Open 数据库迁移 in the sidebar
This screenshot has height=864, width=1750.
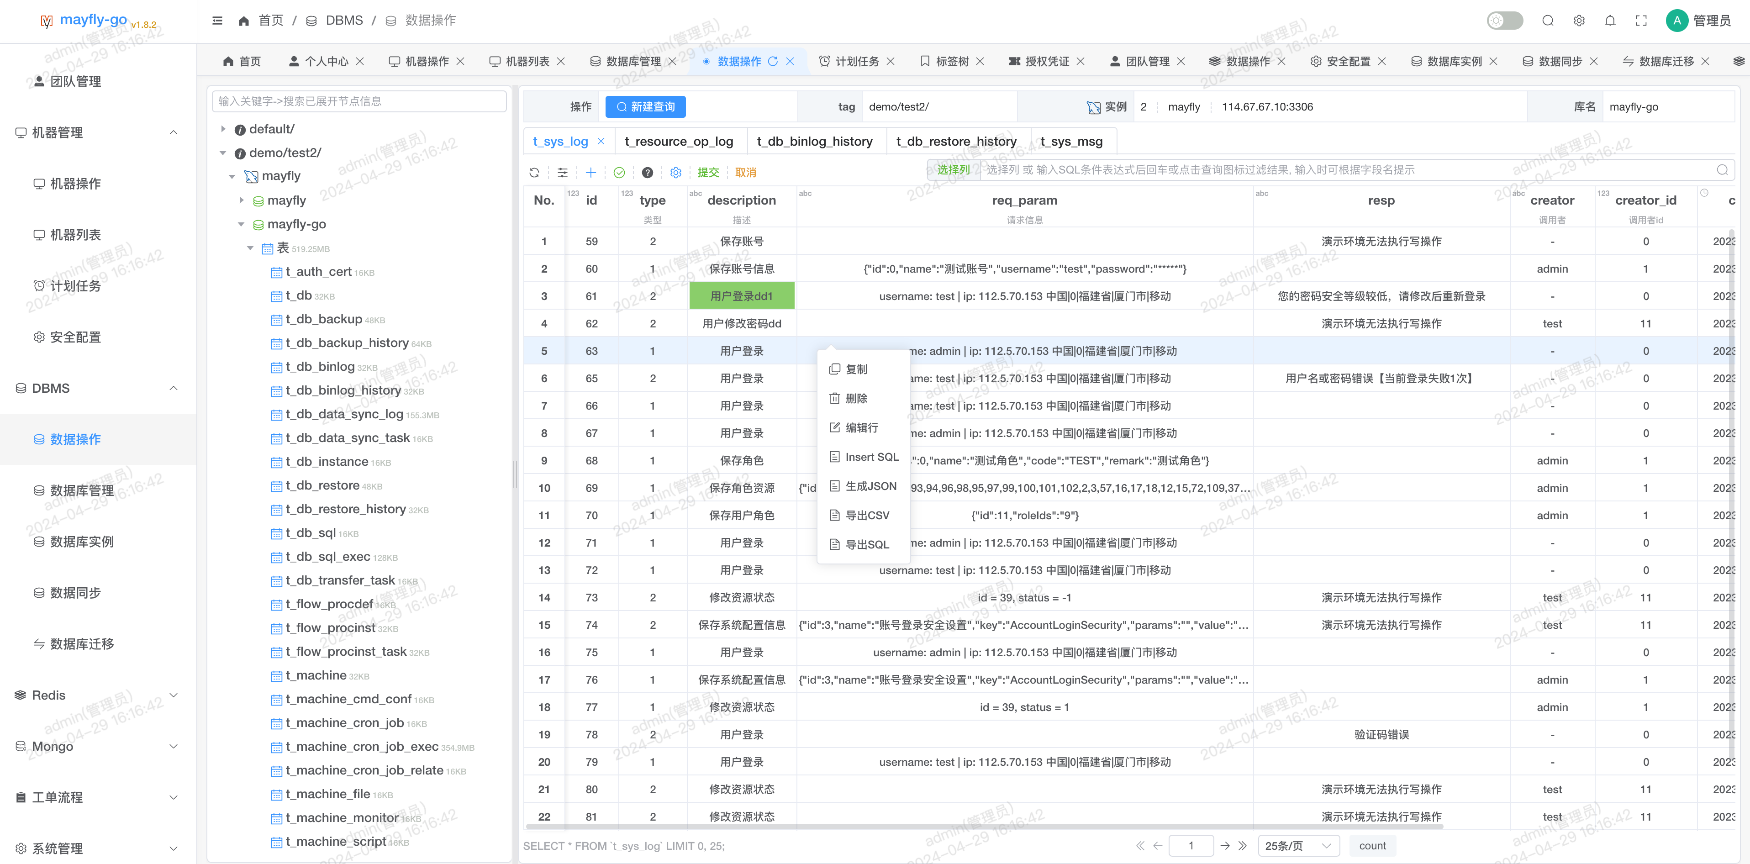[x=82, y=644]
